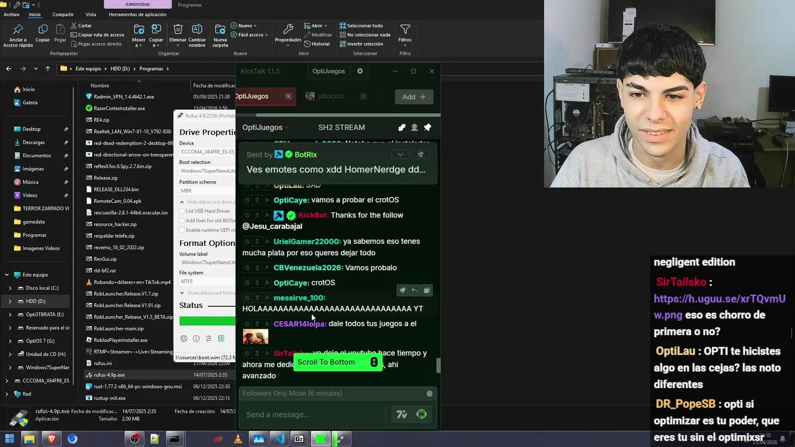Click Anclar a Acceso rápido ribbon icon
Image resolution: width=795 pixels, height=447 pixels.
[18, 35]
